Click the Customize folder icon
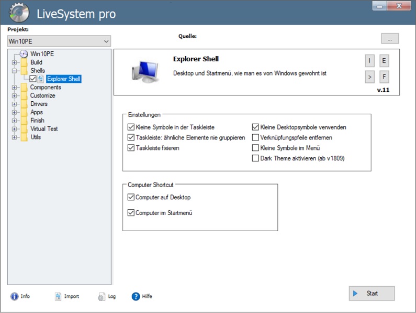This screenshot has width=416, height=313. click(x=24, y=96)
